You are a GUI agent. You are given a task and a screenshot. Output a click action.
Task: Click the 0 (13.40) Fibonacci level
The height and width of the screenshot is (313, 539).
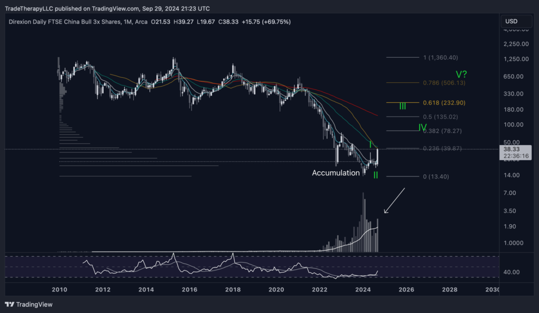(436, 176)
